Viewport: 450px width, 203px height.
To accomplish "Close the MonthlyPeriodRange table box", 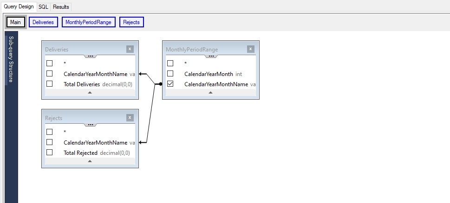I will tap(250, 49).
